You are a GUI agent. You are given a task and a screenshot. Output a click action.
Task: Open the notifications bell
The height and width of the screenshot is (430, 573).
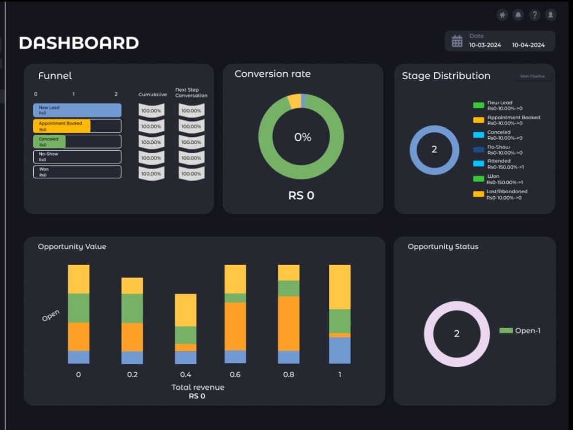tap(518, 15)
